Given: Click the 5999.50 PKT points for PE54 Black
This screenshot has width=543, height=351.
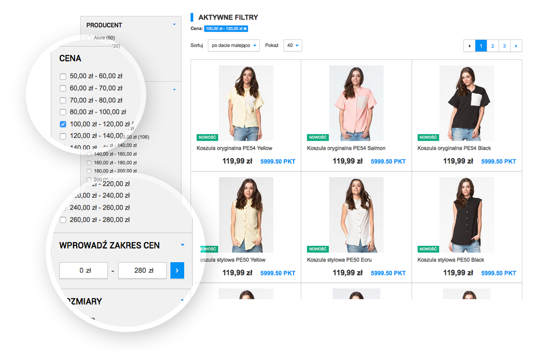Looking at the screenshot, I should [x=499, y=162].
